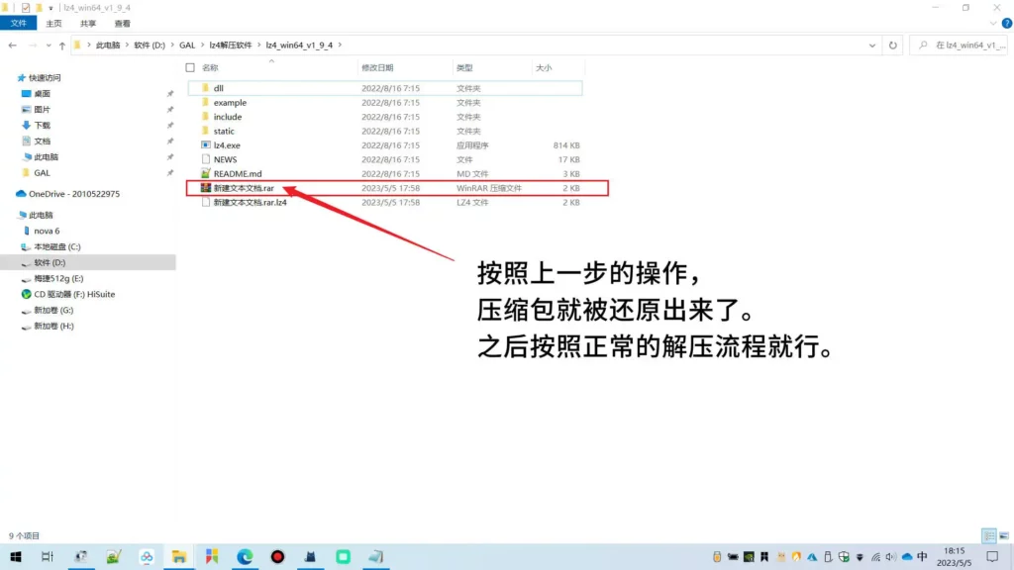
Task: Open 快速访问 in navigation pane
Action: point(45,77)
